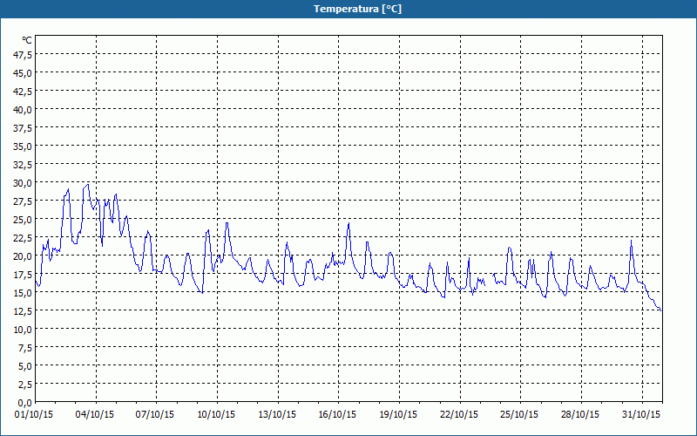Image resolution: width=697 pixels, height=436 pixels.
Task: Click the 10/10/15 date label
Action: [x=216, y=415]
